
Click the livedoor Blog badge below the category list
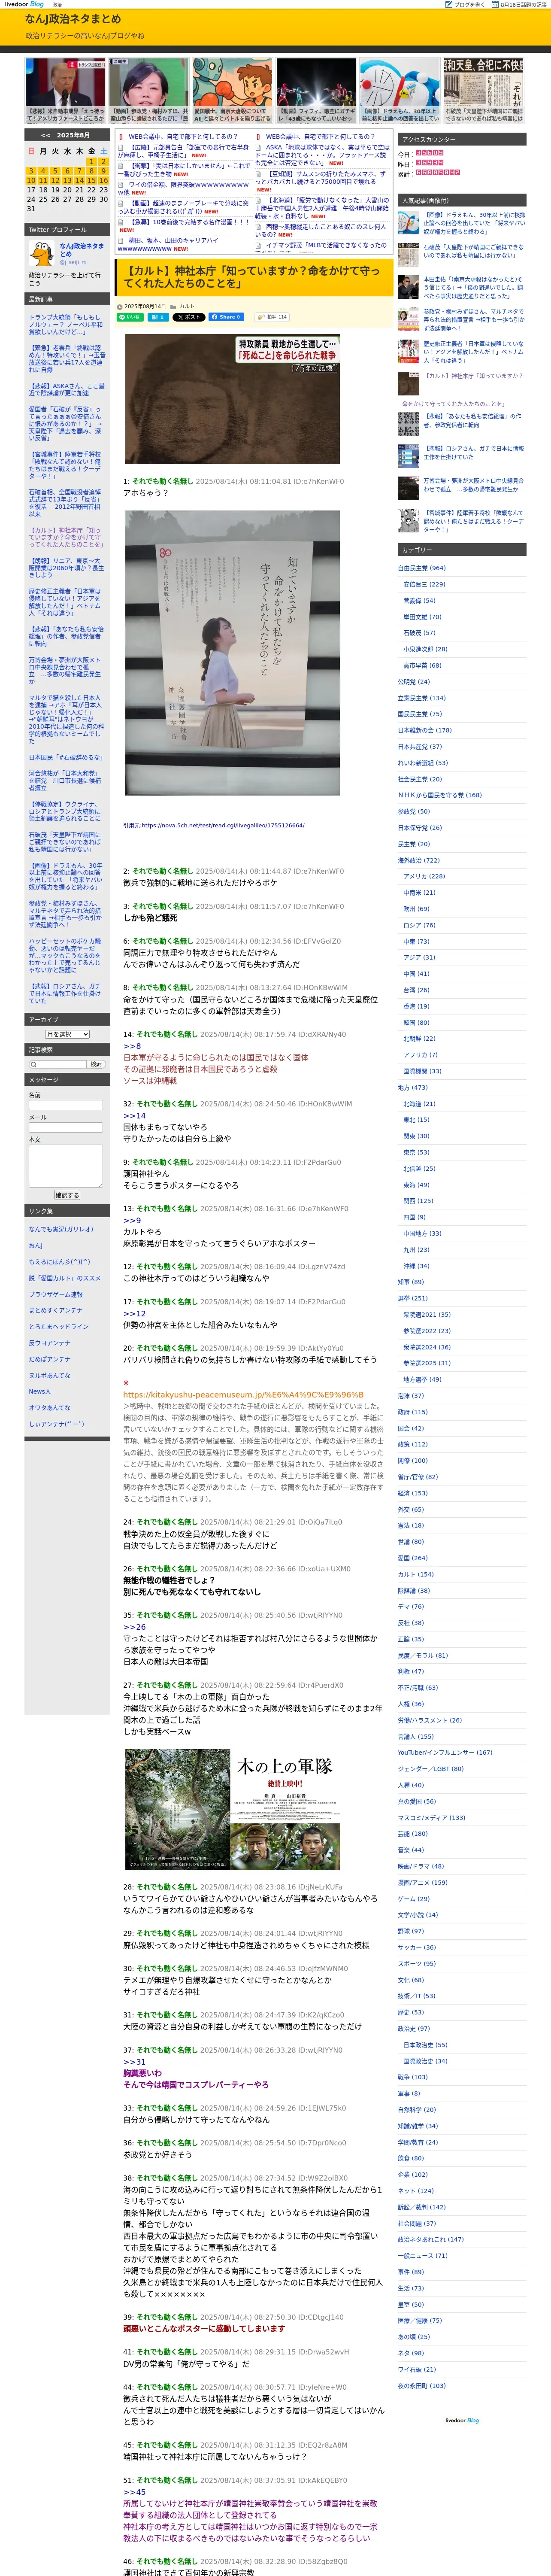[462, 2421]
